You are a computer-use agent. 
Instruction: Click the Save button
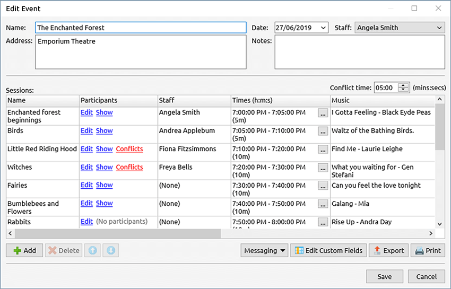click(384, 276)
